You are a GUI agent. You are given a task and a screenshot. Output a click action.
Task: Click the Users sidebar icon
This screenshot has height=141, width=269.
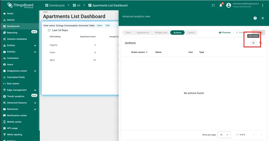point(4,64)
